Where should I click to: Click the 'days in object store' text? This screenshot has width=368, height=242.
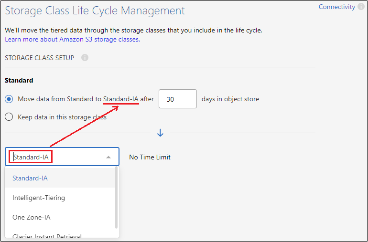click(230, 99)
